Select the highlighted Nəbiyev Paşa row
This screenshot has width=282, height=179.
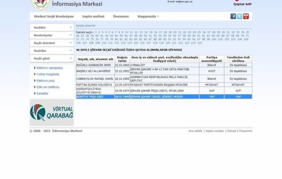click(164, 97)
